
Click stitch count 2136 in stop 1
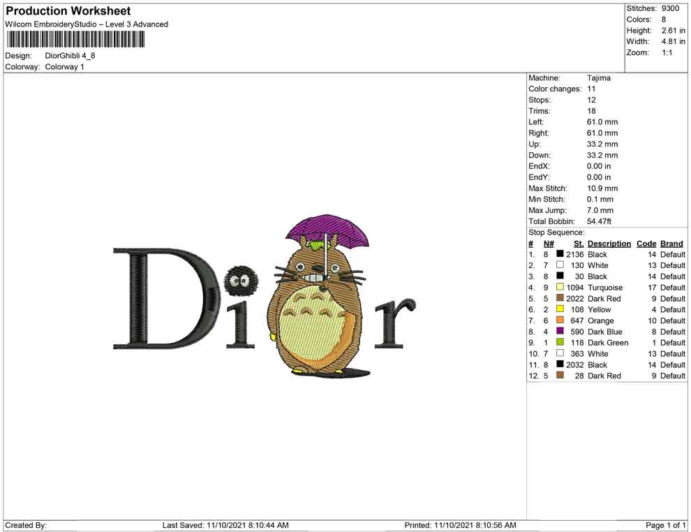(x=575, y=254)
